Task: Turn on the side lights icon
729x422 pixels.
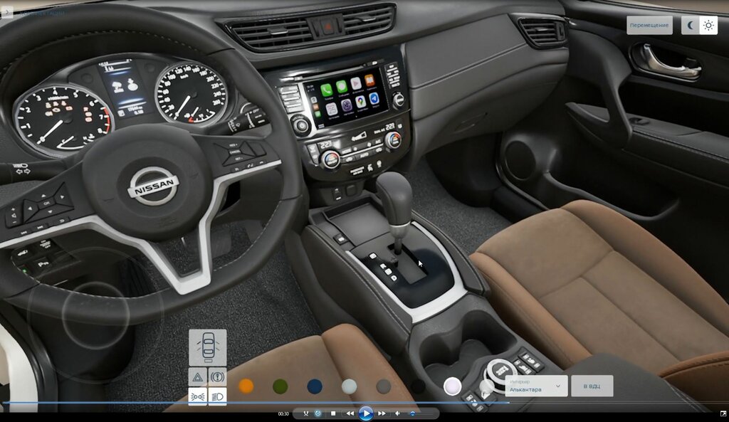Action: pyautogui.click(x=198, y=396)
